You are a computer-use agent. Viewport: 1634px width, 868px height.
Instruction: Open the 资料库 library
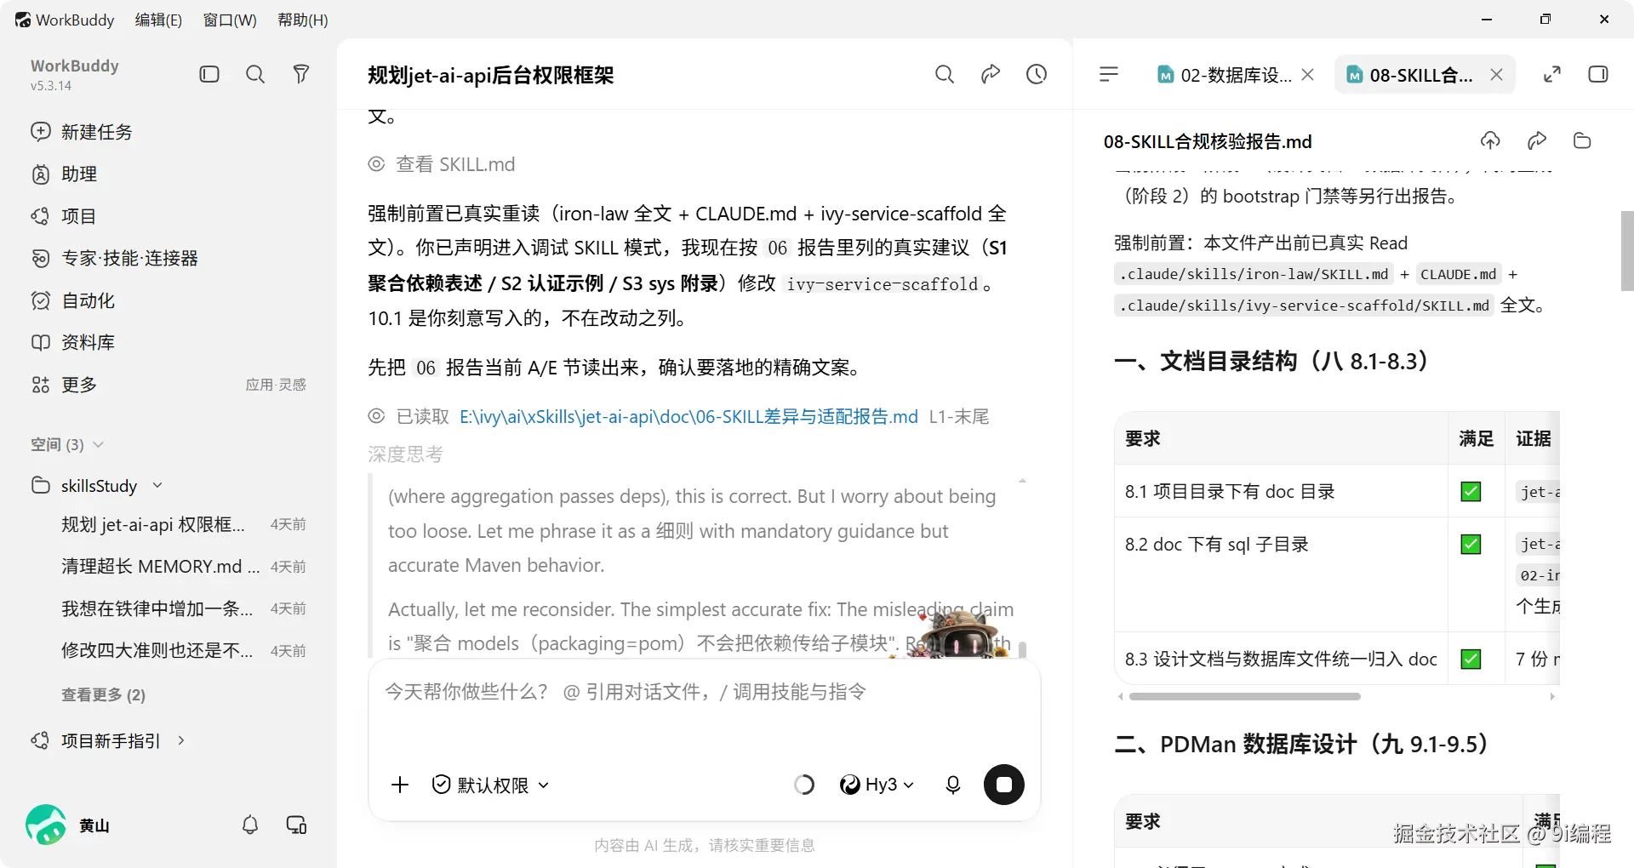73,342
